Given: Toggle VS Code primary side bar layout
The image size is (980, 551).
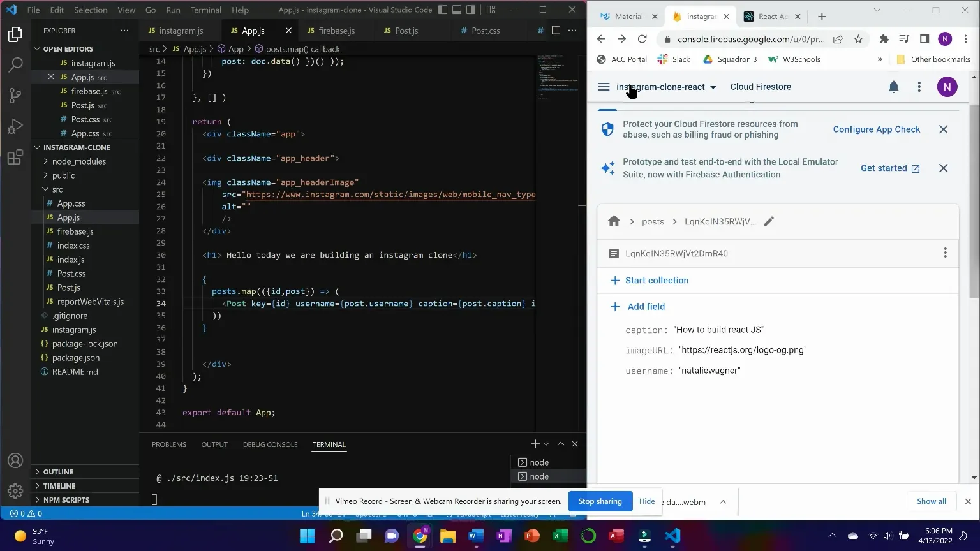Looking at the screenshot, I should pos(443,10).
